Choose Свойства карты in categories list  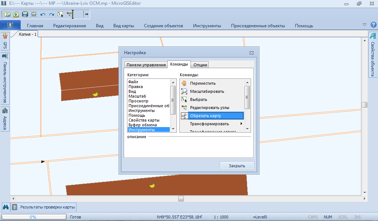(x=144, y=120)
